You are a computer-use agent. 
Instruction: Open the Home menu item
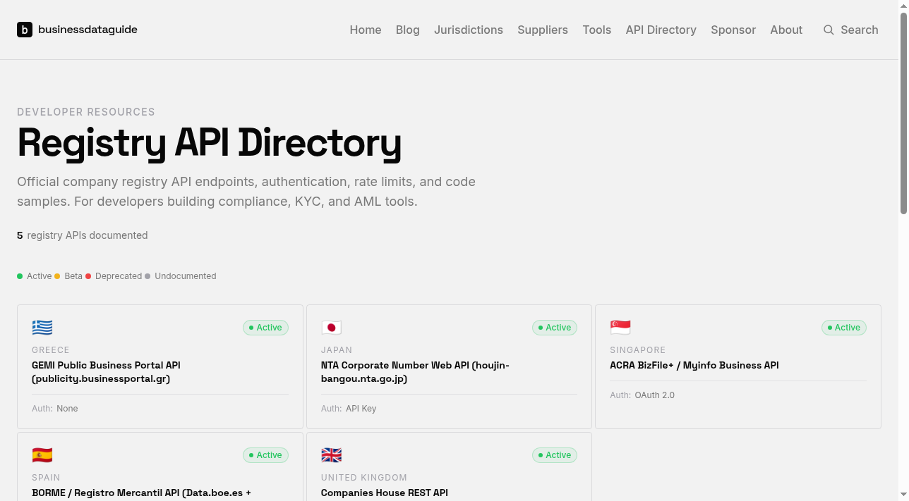(366, 30)
